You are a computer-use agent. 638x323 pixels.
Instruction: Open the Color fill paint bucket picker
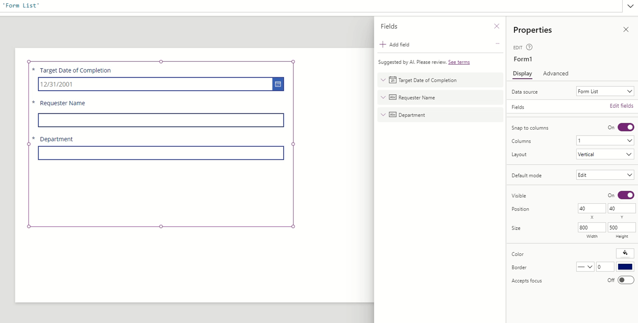pos(625,253)
